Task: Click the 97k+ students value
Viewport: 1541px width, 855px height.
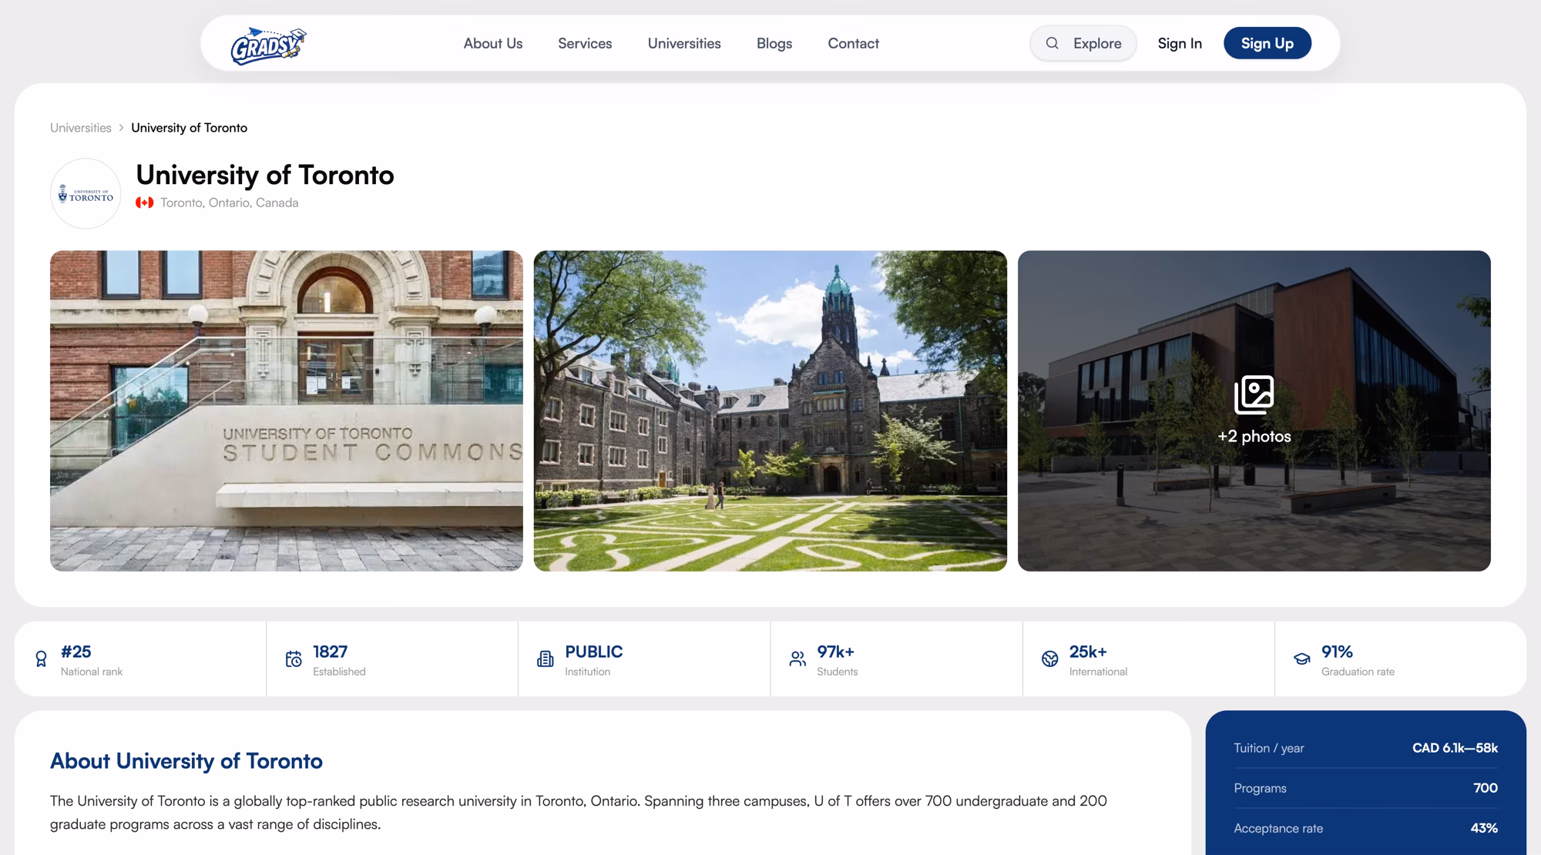Action: coord(835,652)
